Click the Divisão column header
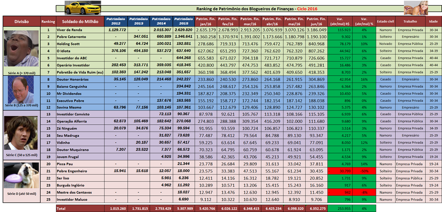 coord(22,21)
